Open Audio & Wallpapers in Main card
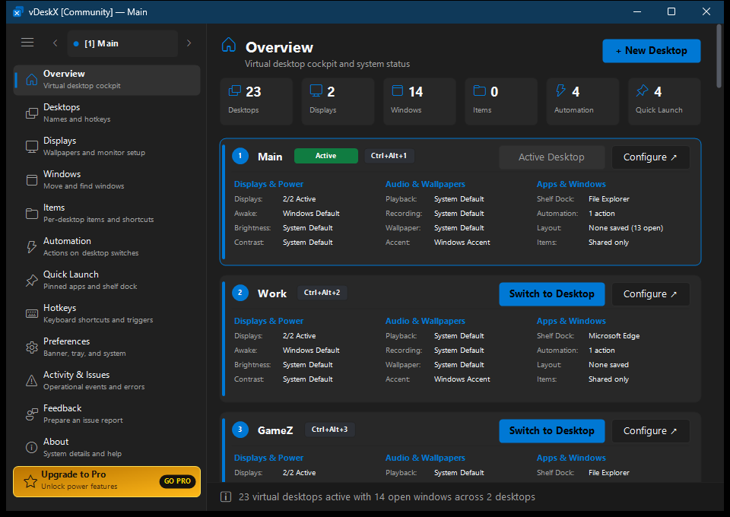 tap(425, 184)
